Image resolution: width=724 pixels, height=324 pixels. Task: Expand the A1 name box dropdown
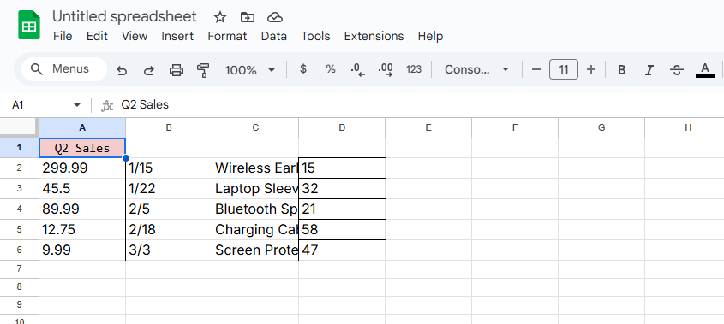76,105
